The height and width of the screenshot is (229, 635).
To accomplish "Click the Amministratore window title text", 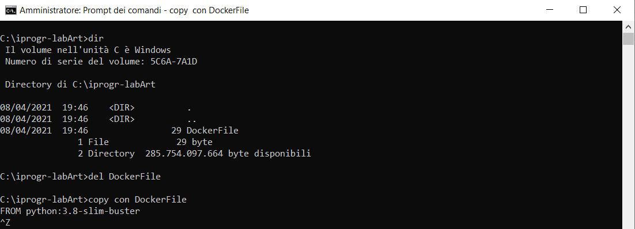I will (134, 10).
